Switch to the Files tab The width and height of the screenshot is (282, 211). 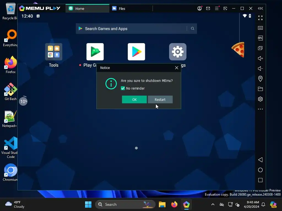[131, 9]
